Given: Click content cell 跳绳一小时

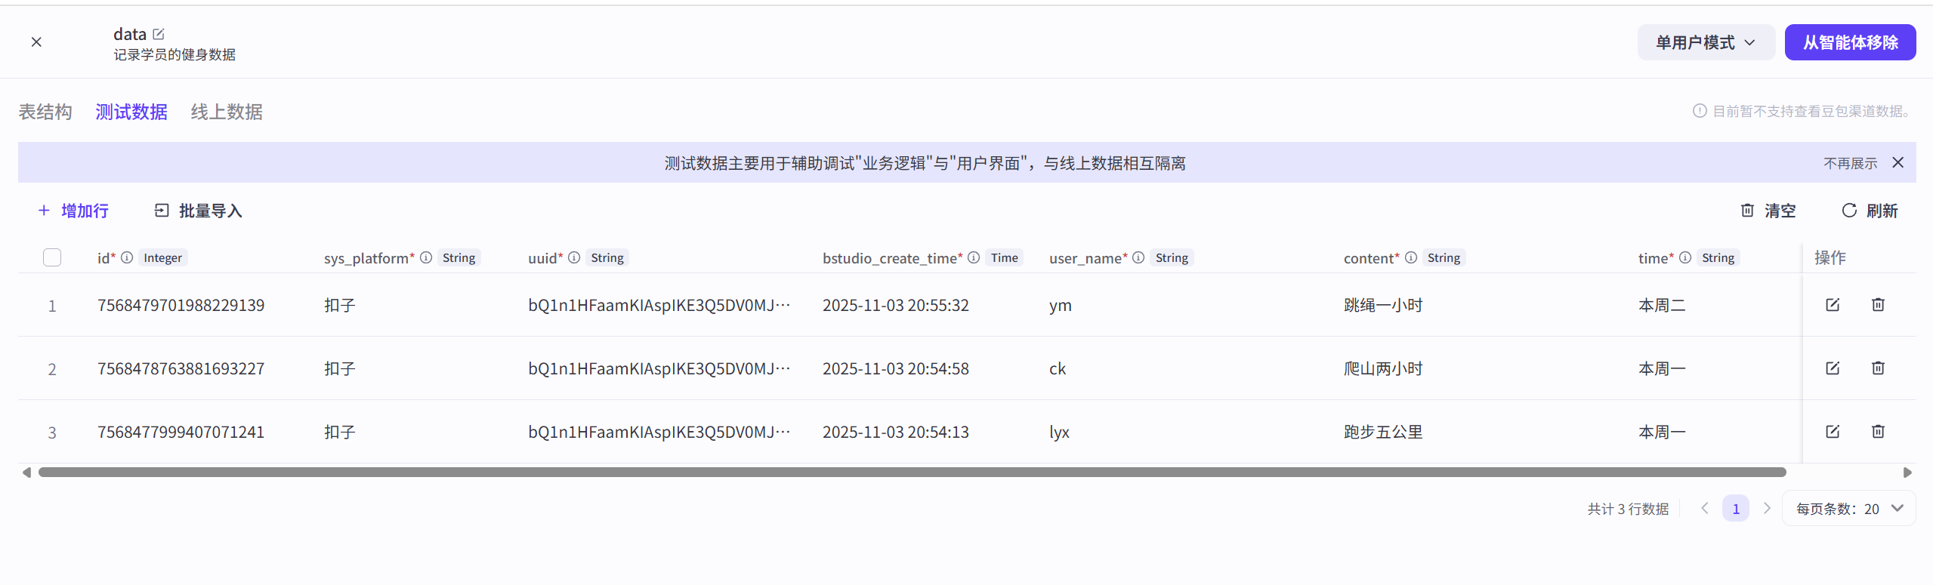Looking at the screenshot, I should 1383,305.
